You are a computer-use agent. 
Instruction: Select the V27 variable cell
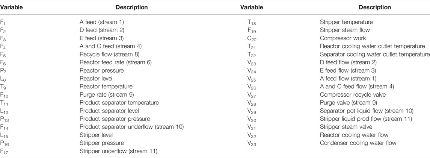pos(252,95)
